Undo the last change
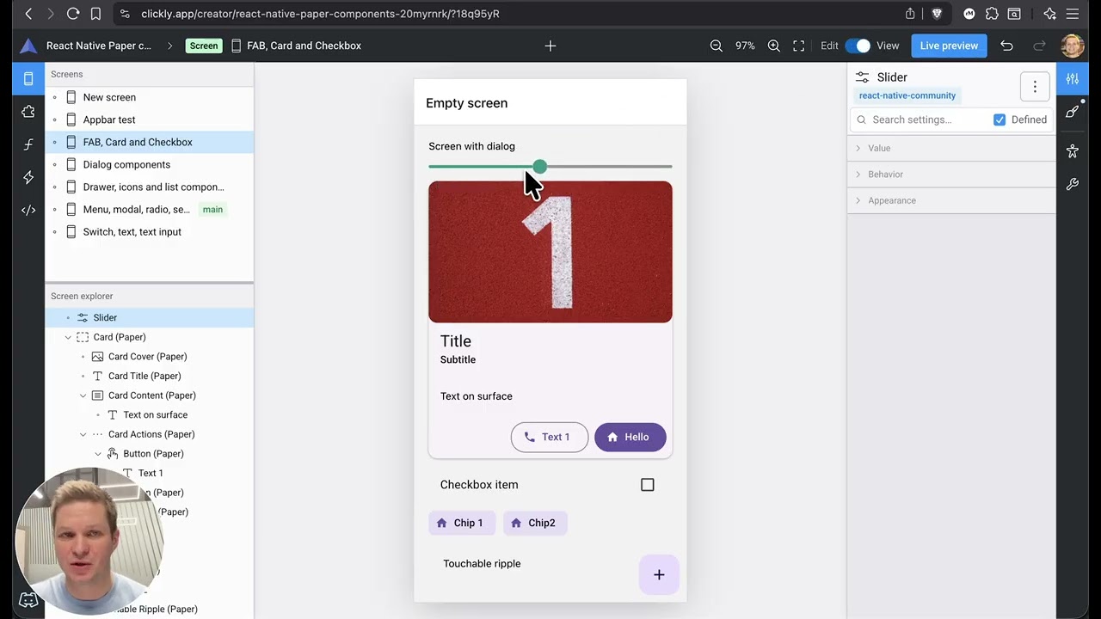The height and width of the screenshot is (619, 1101). coord(1006,46)
